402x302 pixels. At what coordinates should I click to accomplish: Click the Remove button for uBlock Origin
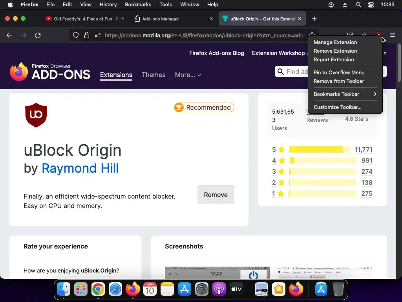point(216,195)
